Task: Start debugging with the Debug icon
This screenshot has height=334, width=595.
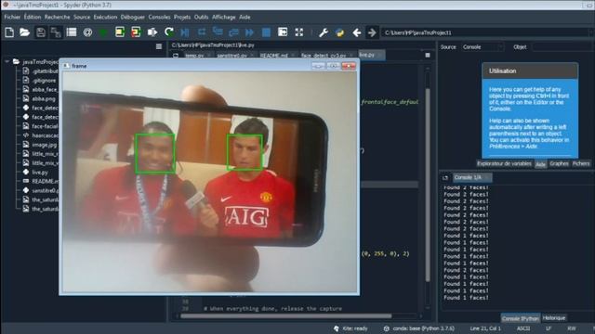Action: coord(185,32)
